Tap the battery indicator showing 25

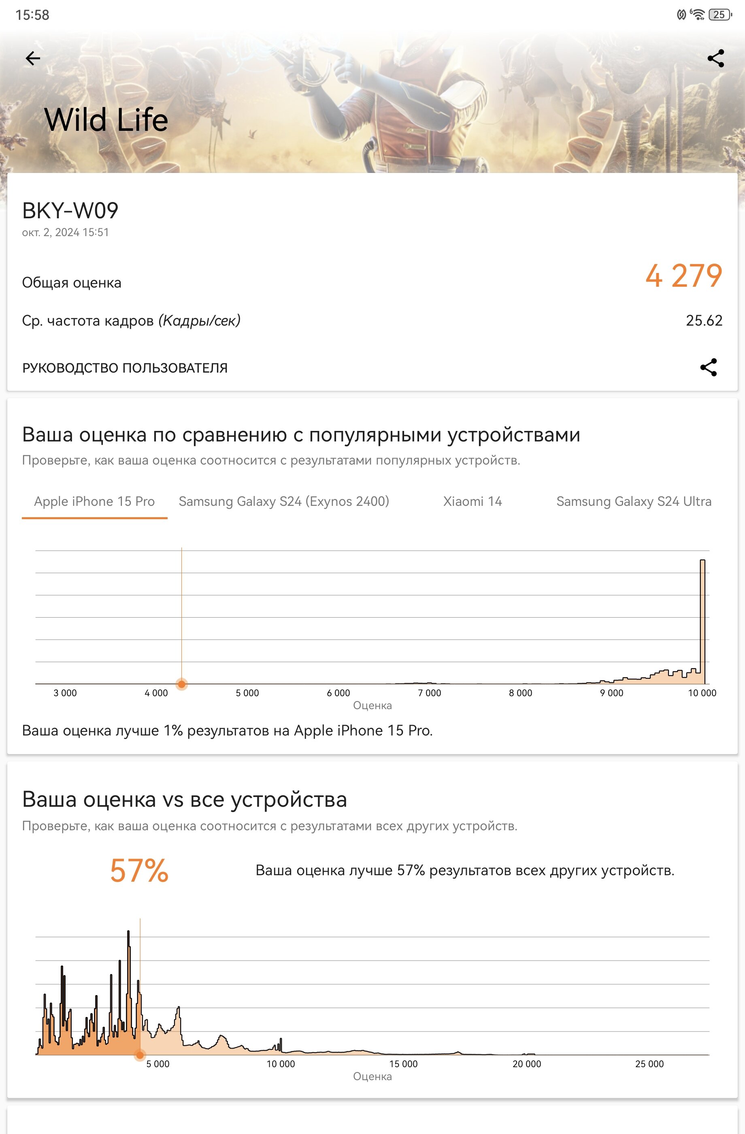pyautogui.click(x=720, y=14)
